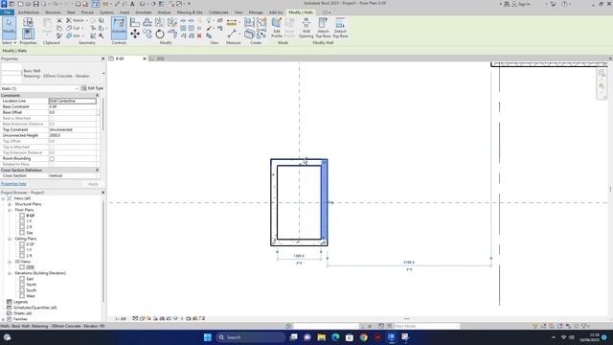Screen dimensions: 613x345
Task: Open the Architecture ribbon tab
Action: [29, 12]
